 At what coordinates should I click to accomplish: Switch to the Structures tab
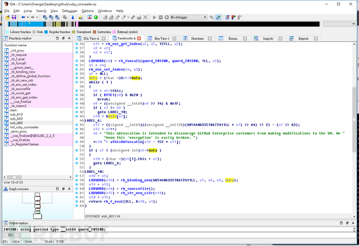coord(197,38)
